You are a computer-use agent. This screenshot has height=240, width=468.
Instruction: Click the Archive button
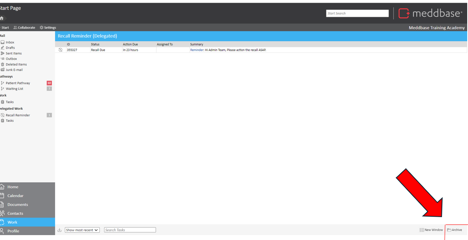point(455,230)
